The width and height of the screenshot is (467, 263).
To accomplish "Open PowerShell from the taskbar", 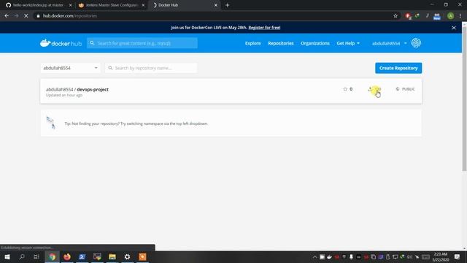I will tap(82, 256).
